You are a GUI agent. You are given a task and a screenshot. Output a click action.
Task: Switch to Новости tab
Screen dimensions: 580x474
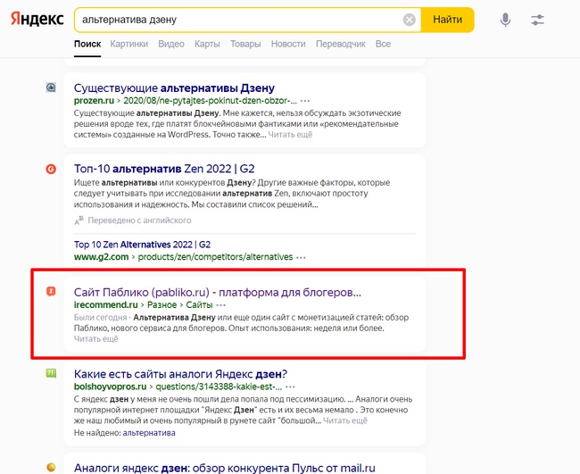click(x=288, y=44)
